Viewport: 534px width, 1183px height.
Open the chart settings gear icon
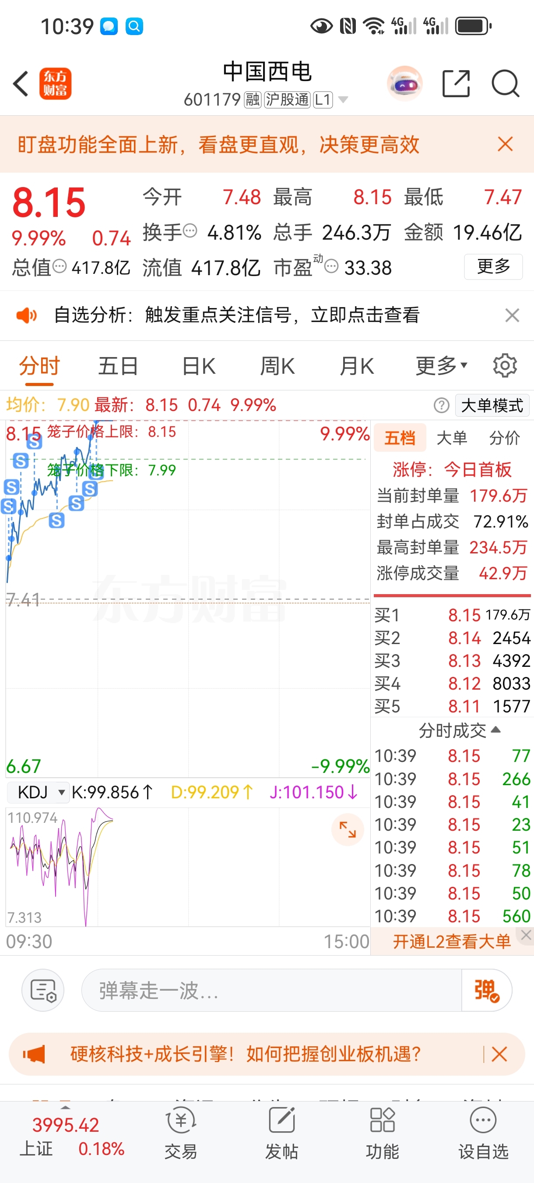505,365
